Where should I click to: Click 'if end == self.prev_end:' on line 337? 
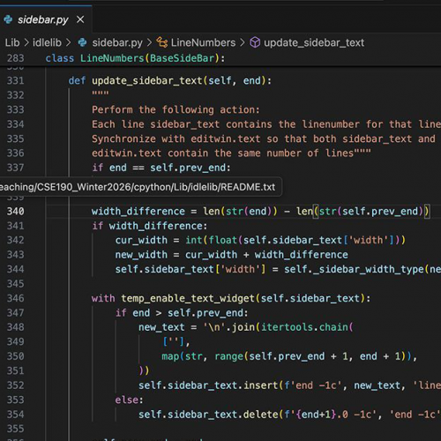pos(161,168)
